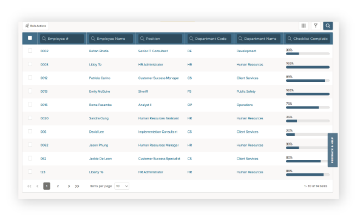Screen dimensions: 360x220
Task: Open the Bulk Actions menu
Action: point(36,25)
